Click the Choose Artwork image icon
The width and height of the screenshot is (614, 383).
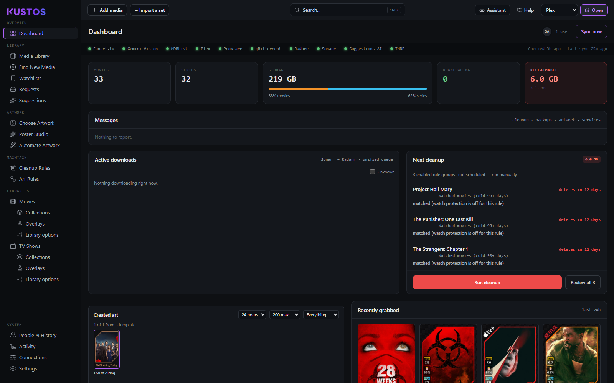[x=13, y=123]
